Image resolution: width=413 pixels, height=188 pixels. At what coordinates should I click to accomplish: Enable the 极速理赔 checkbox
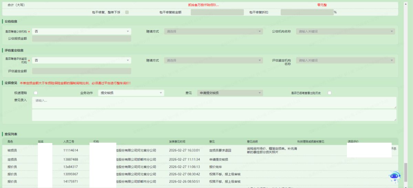[35, 93]
